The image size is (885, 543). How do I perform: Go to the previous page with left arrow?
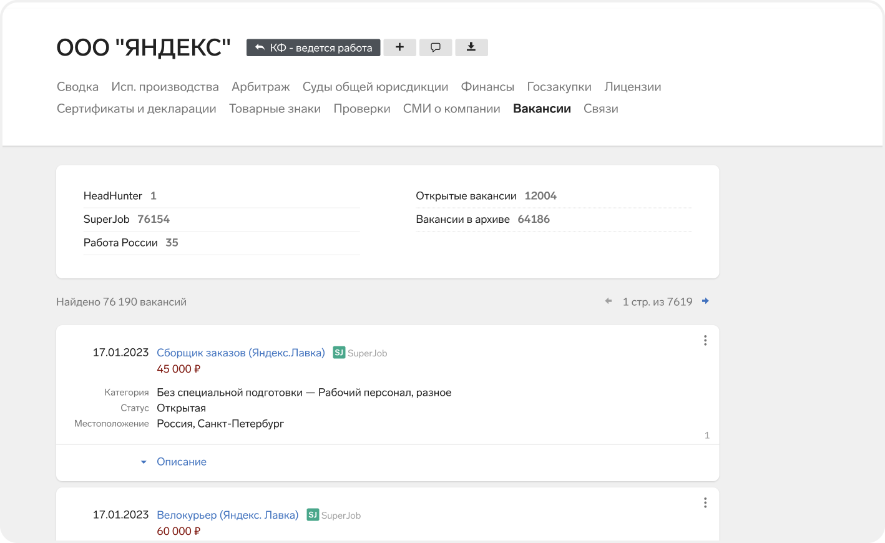coord(609,301)
